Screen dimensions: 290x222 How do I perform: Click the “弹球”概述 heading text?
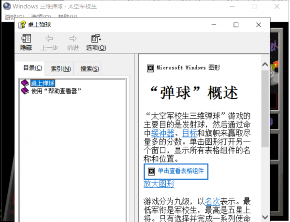(194, 93)
